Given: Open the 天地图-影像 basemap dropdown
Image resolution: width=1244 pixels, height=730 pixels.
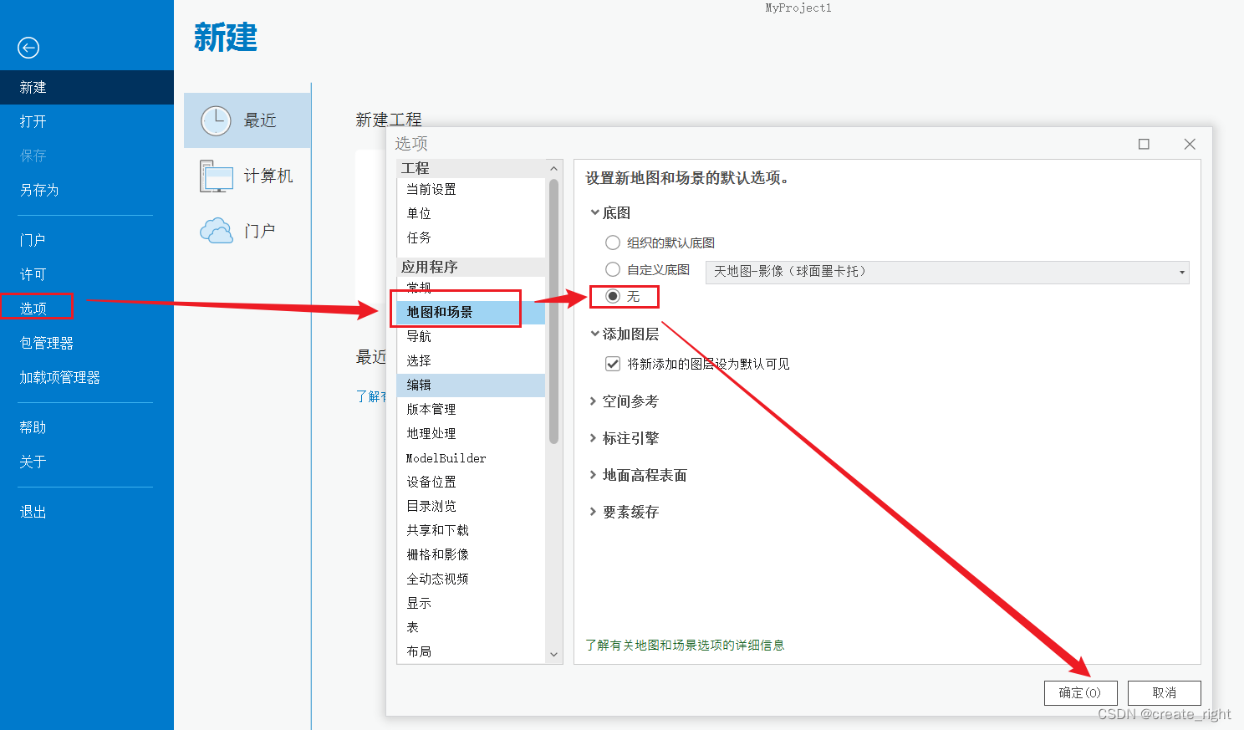Looking at the screenshot, I should tap(947, 272).
